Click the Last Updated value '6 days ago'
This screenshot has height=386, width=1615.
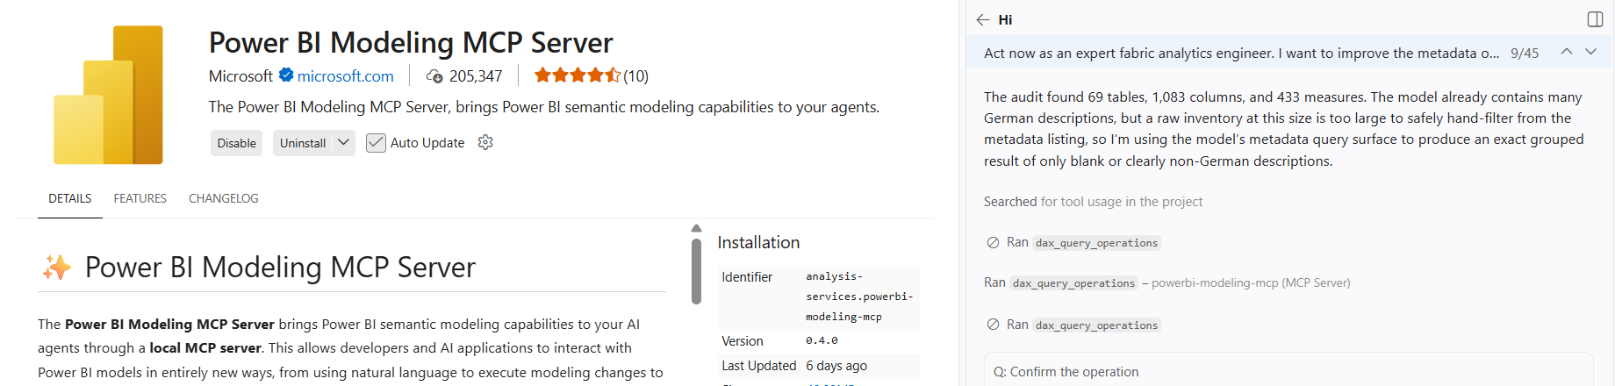(x=836, y=366)
